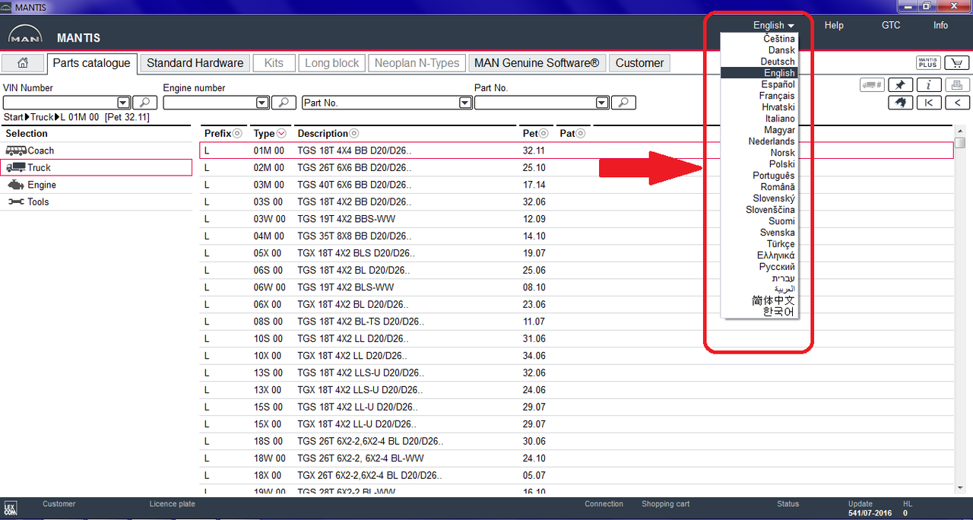Click the printer icon button
Viewport: 973px width, 520px height.
click(x=958, y=85)
